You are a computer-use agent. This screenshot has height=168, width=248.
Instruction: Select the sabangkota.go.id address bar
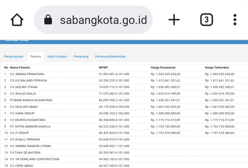point(93,20)
